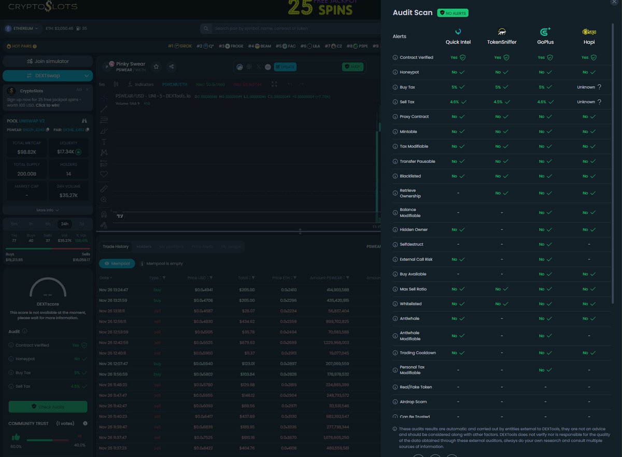The width and height of the screenshot is (622, 457).
Task: Open info icon beside Buy Tax in Audit Scan
Action: [x=395, y=87]
